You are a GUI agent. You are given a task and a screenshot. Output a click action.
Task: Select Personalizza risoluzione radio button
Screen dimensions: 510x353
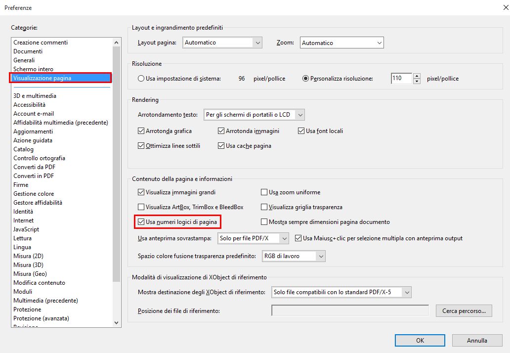(305, 79)
